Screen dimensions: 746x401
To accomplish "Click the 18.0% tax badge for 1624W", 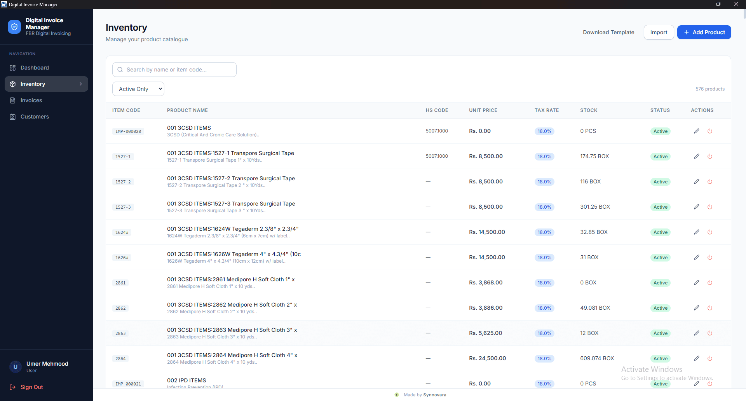I will [544, 232].
